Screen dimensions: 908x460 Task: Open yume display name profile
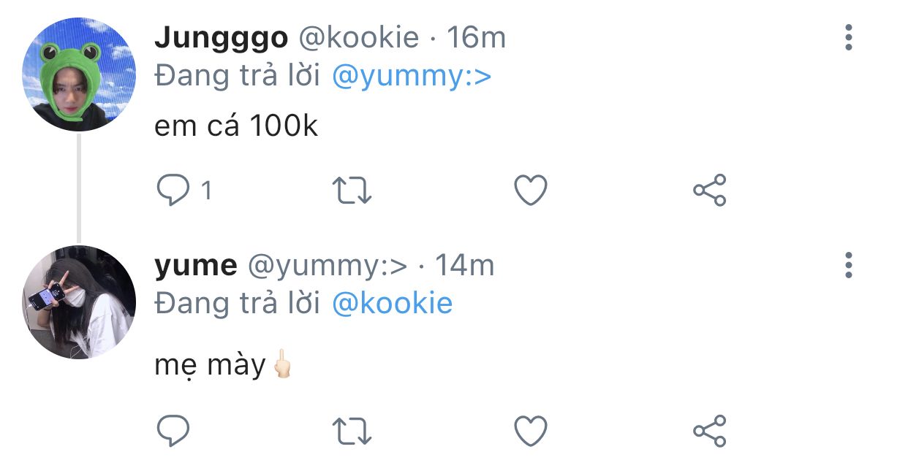[x=196, y=267]
